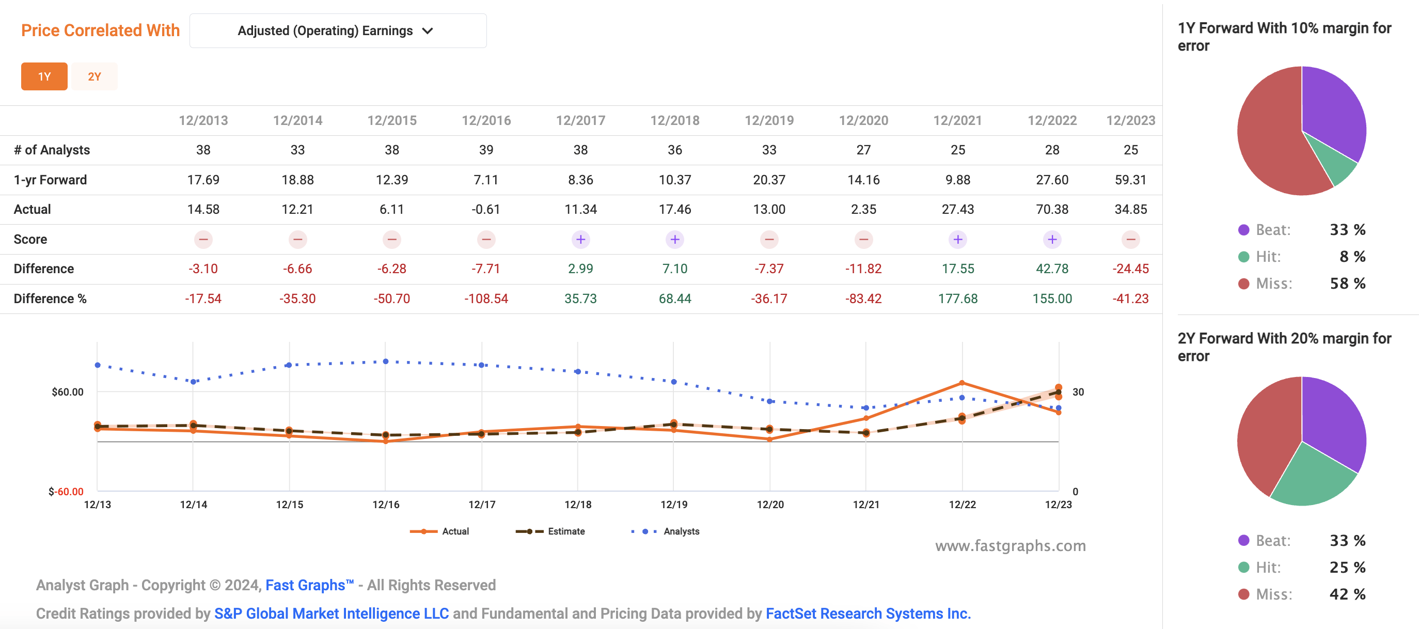
Task: Click the red Miss legend dot on 1Y chart
Action: point(1243,283)
